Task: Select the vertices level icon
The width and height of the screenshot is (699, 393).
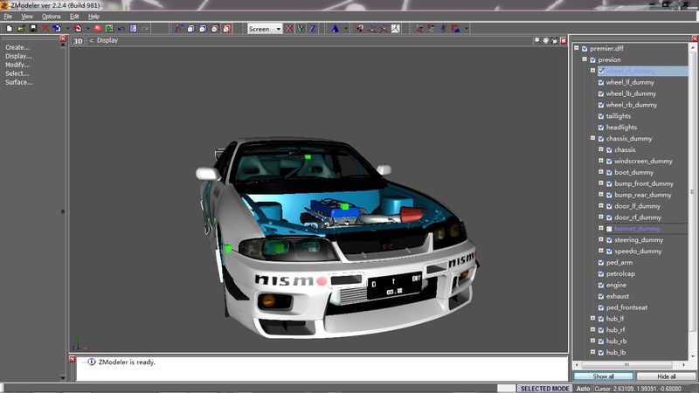Action: click(x=179, y=29)
